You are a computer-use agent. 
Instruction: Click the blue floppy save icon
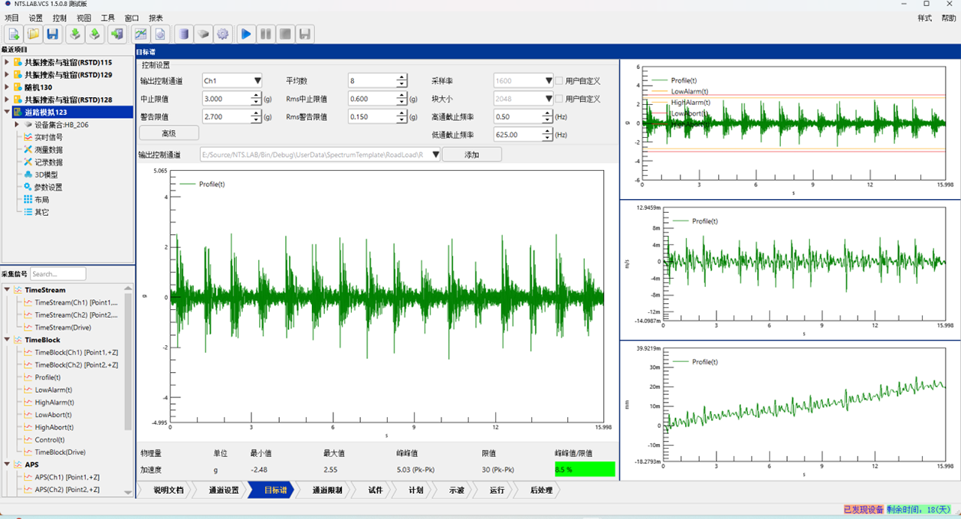point(52,34)
